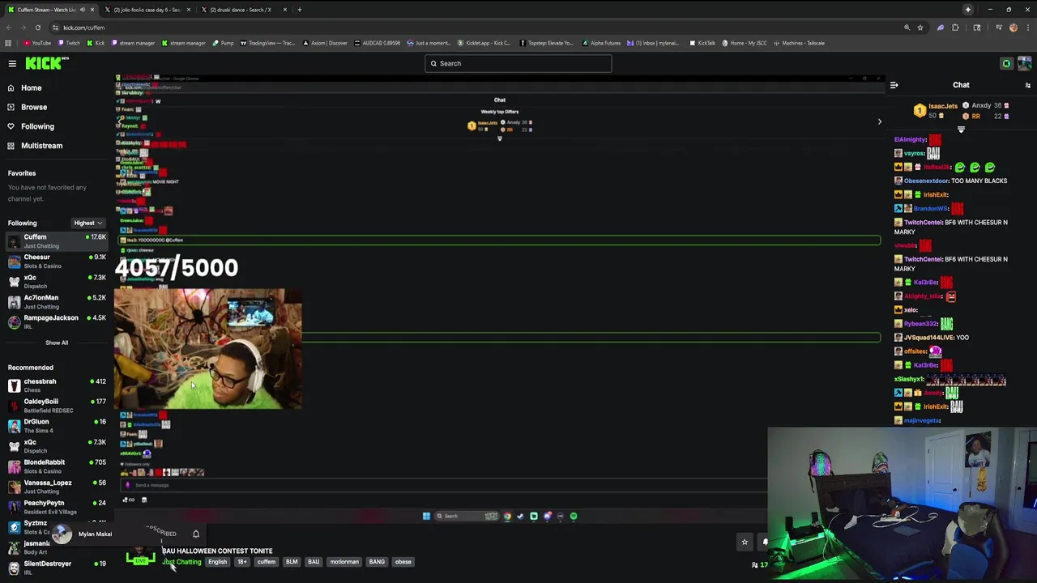This screenshot has width=1037, height=583.
Task: Select the BANG tag
Action: pos(377,562)
